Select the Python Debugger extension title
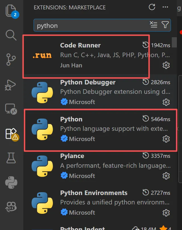The height and width of the screenshot is (230, 182). [x=88, y=82]
